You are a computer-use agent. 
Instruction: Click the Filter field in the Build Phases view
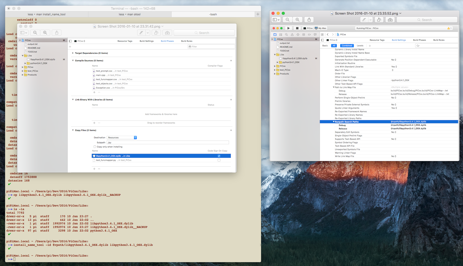[211, 46]
